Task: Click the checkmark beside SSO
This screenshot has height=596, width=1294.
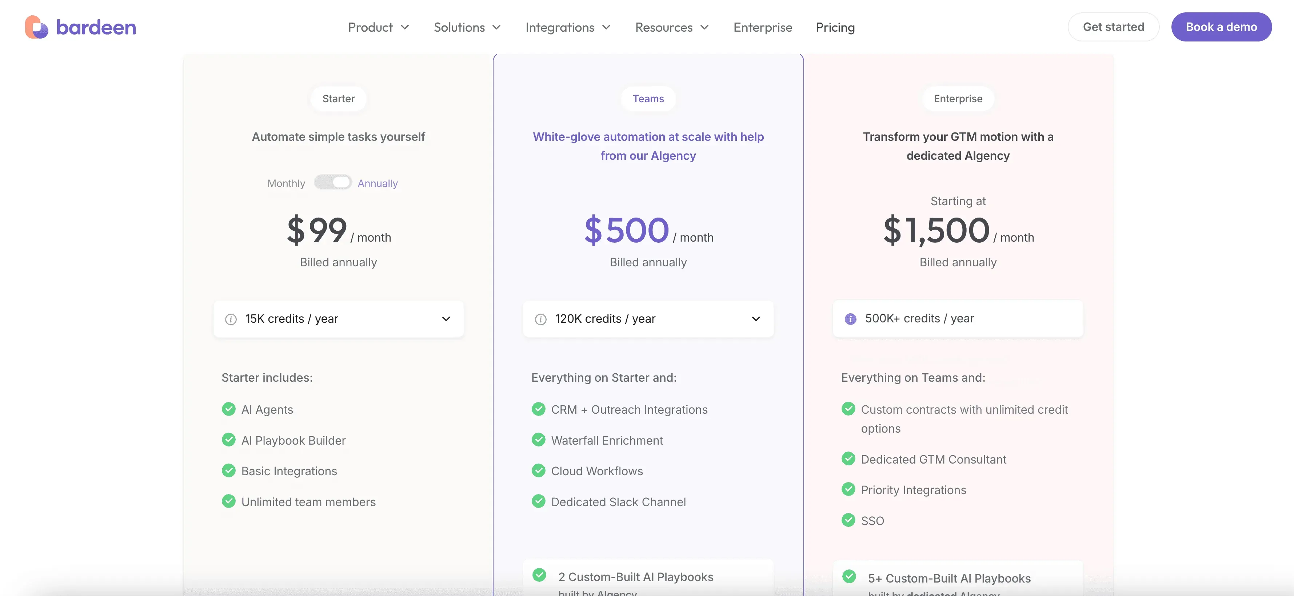Action: coord(848,520)
